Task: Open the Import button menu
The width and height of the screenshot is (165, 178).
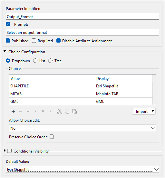Action: [x=144, y=111]
